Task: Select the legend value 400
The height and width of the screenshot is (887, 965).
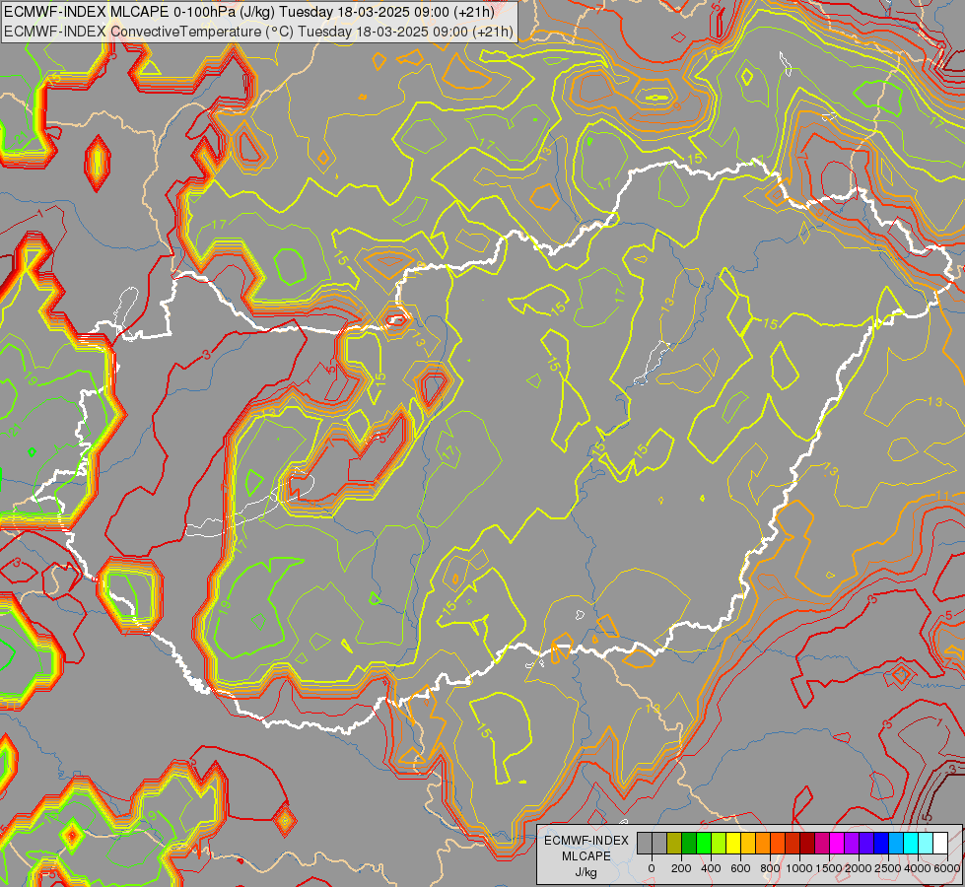Action: [x=711, y=868]
